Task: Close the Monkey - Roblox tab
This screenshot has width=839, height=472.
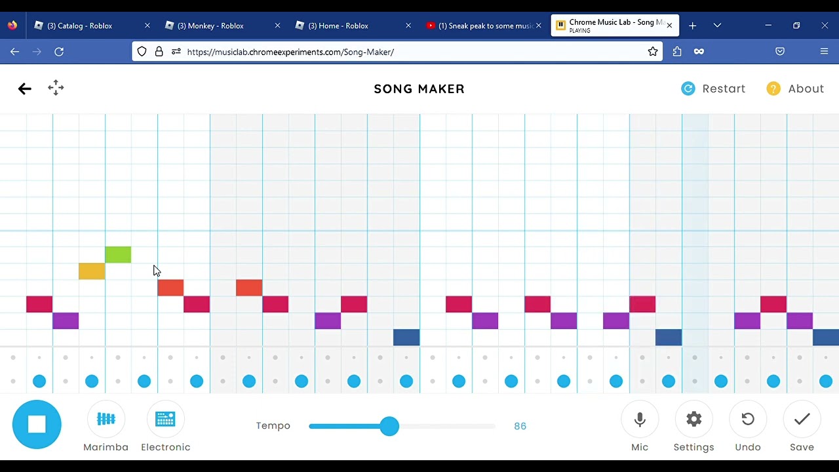Action: click(x=277, y=26)
